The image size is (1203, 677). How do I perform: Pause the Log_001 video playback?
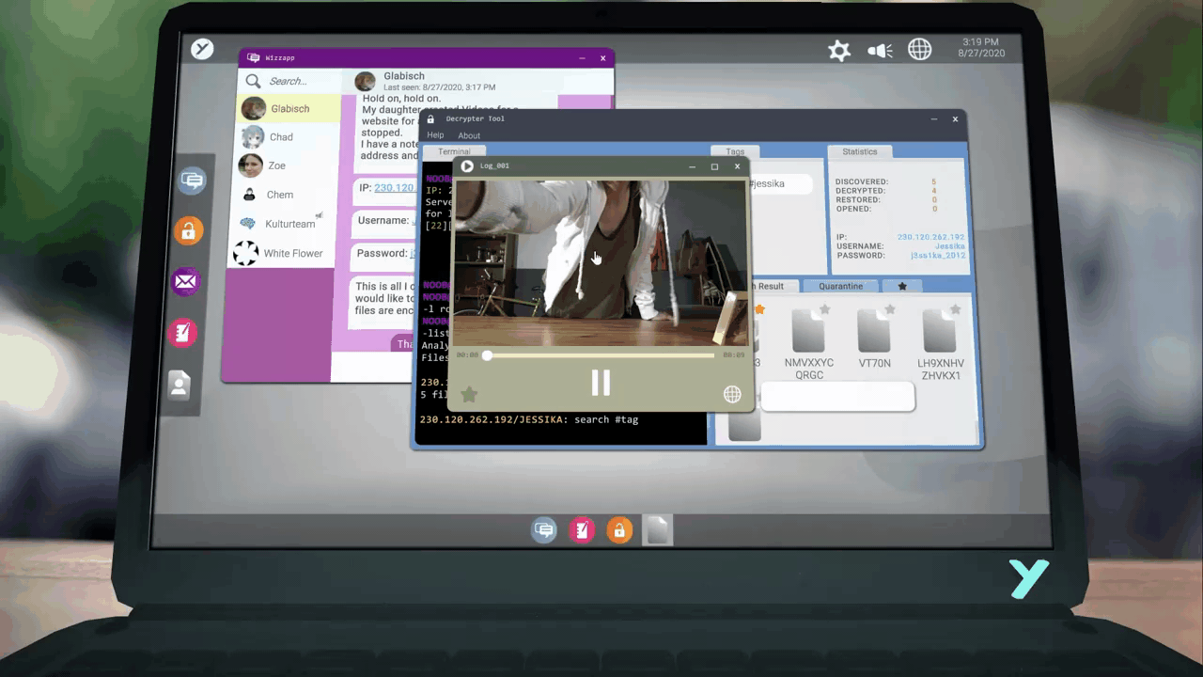coord(601,382)
